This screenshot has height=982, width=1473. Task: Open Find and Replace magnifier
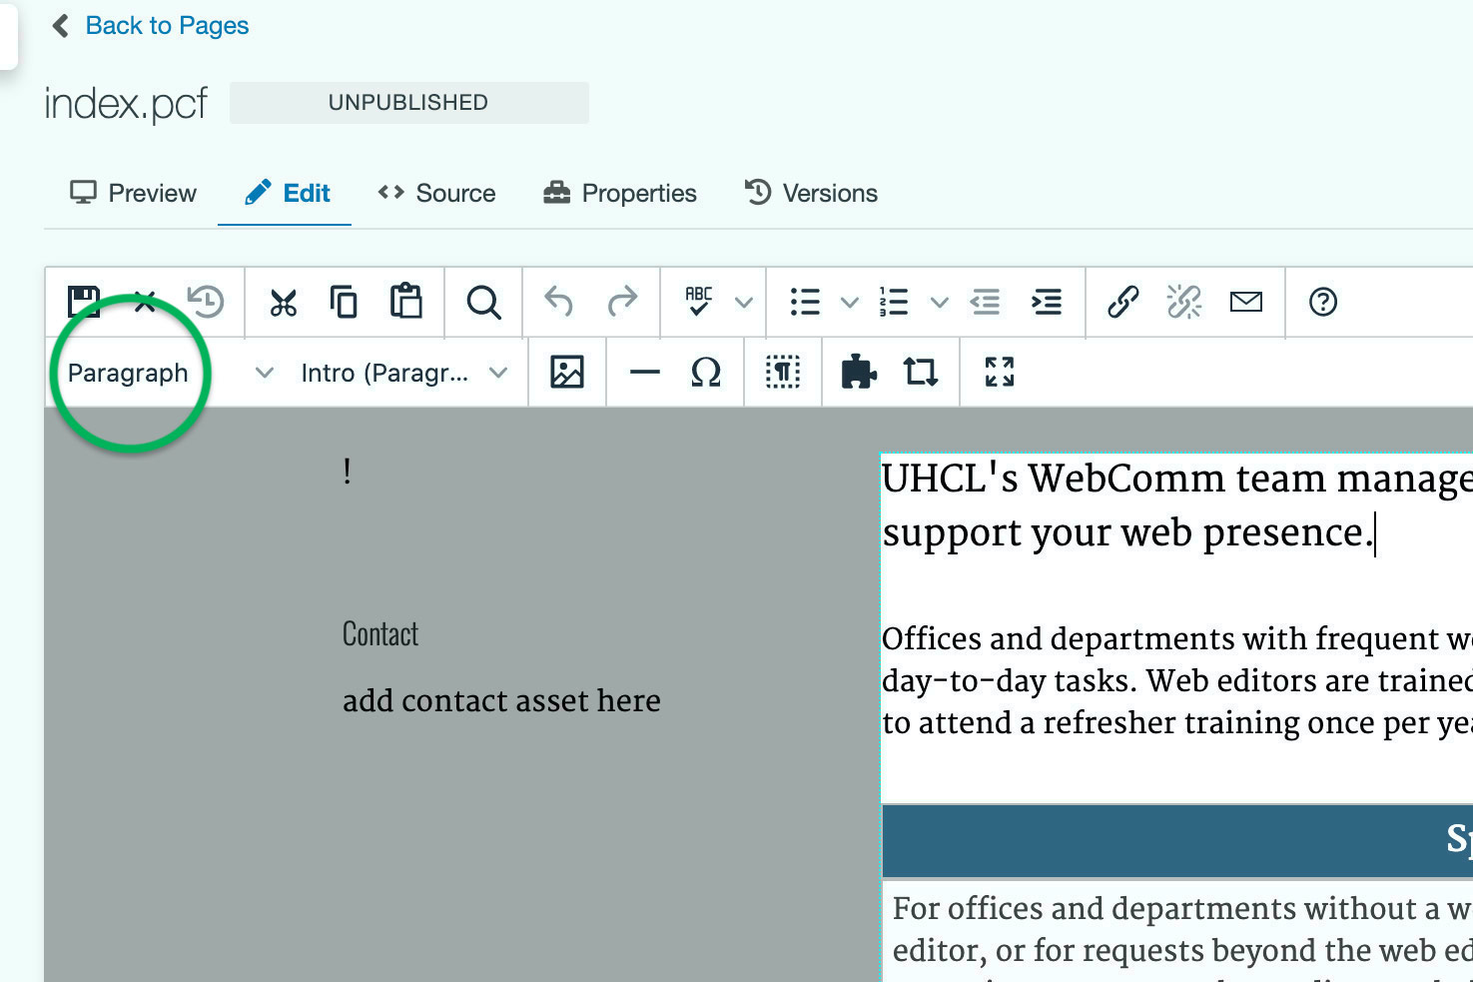pos(483,302)
